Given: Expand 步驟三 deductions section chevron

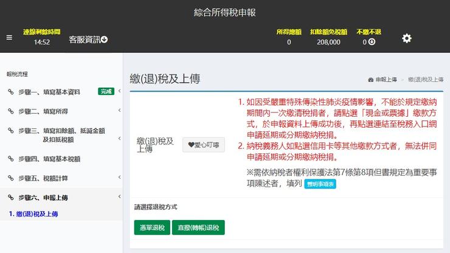Looking at the screenshot, I should pos(119,130).
